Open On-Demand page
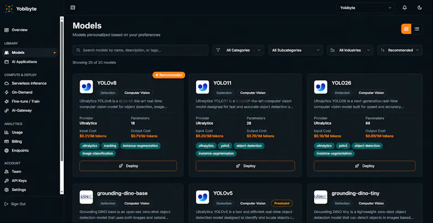 [22, 92]
